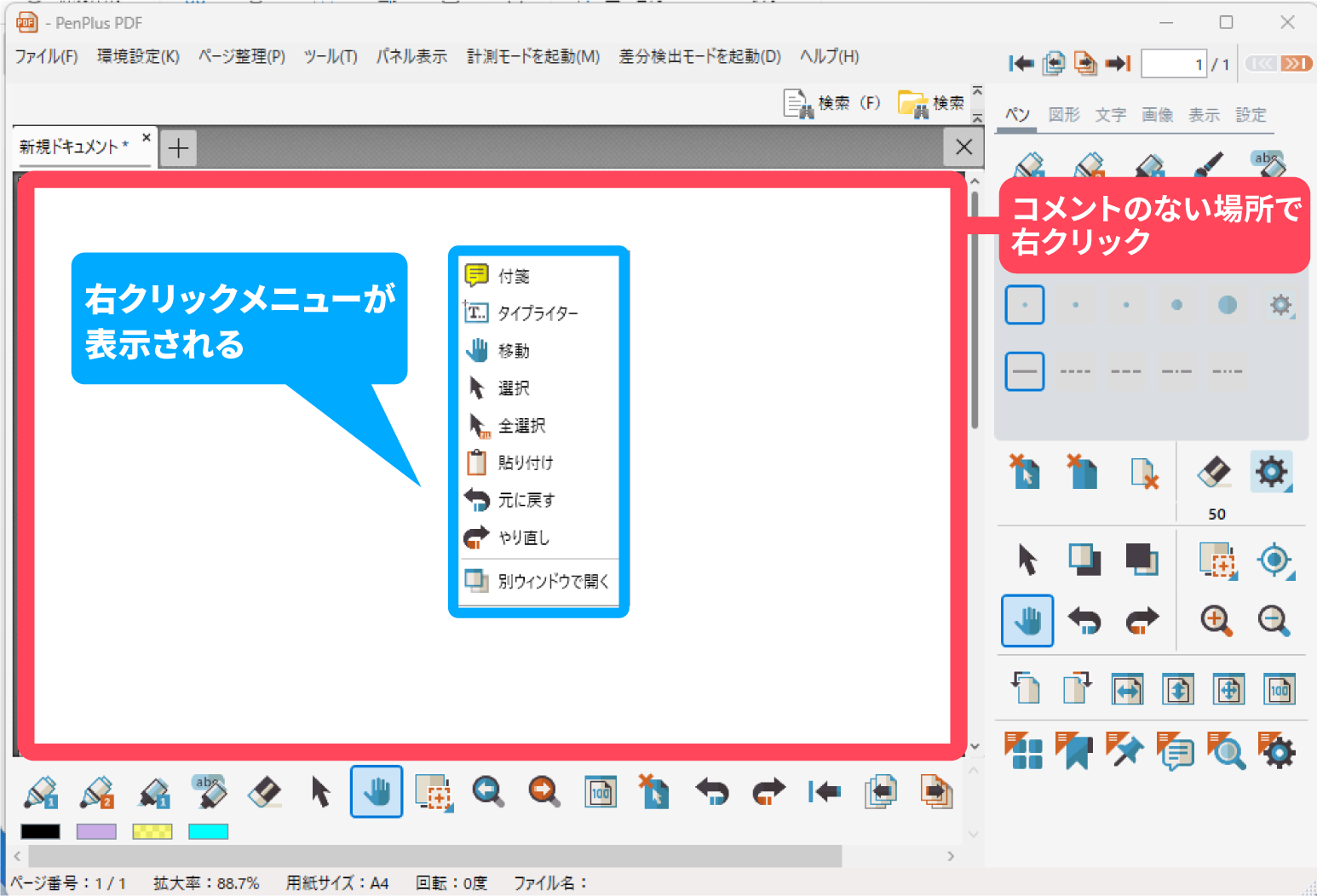Switch to the 図形 tab
Viewport: 1317px width, 896px height.
(x=1064, y=114)
